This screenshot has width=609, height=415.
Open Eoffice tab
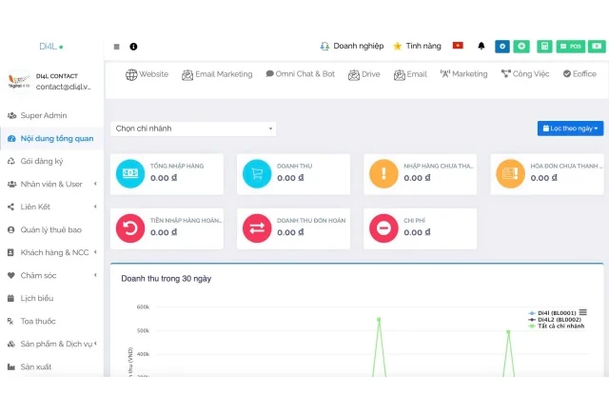580,74
